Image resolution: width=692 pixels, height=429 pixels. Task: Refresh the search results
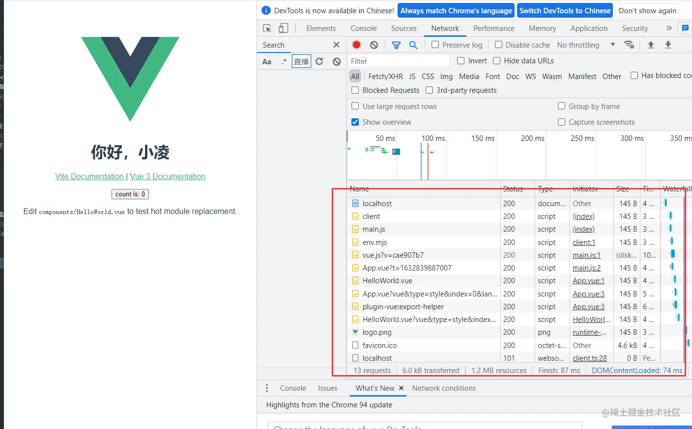319,61
